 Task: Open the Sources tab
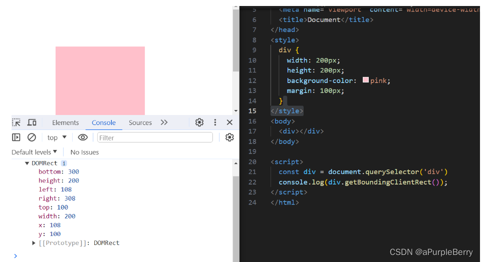[x=140, y=122]
